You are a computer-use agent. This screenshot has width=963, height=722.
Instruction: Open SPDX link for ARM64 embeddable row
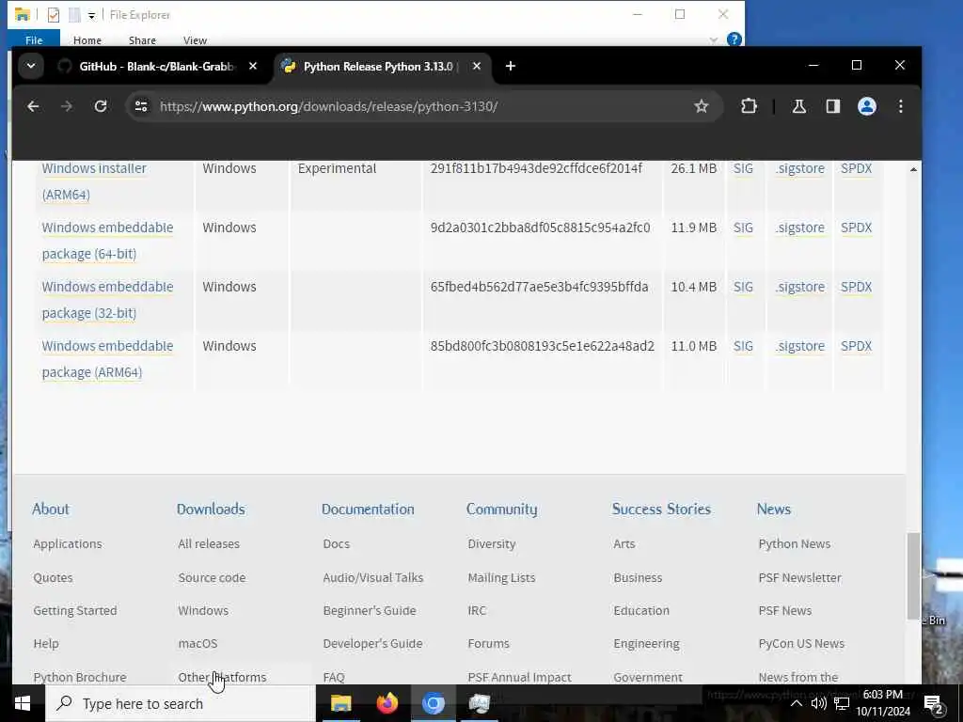[856, 346]
